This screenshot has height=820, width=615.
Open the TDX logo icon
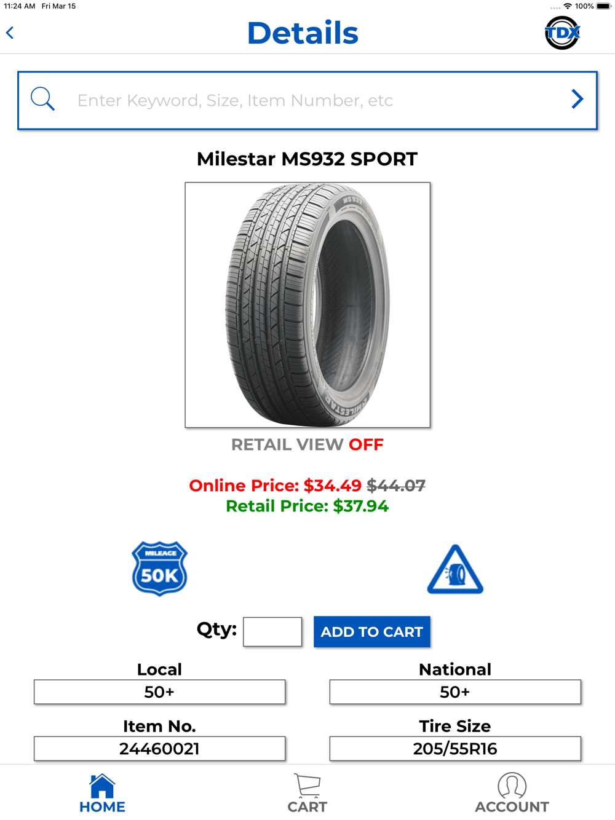pyautogui.click(x=562, y=33)
